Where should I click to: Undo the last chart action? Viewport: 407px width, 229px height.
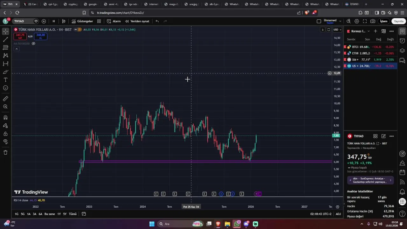pyautogui.click(x=157, y=21)
